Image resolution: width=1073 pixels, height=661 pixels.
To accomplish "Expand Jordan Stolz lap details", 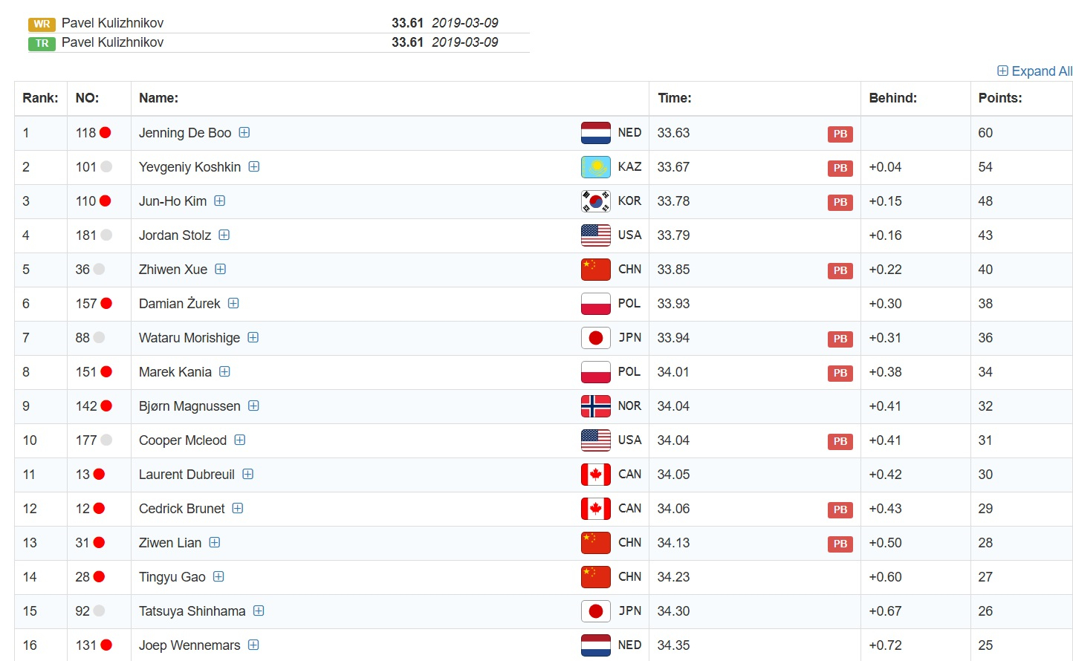I will click(224, 235).
